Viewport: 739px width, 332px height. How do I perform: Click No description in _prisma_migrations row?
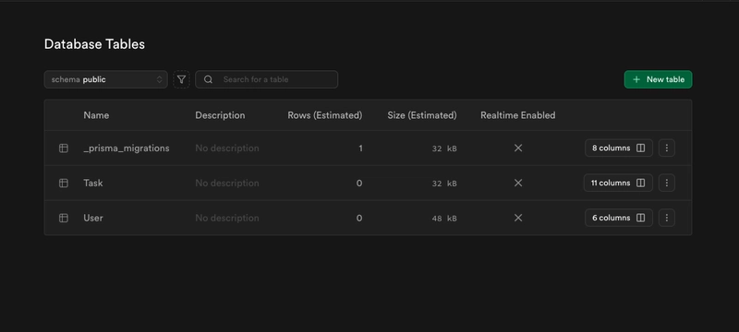(227, 148)
